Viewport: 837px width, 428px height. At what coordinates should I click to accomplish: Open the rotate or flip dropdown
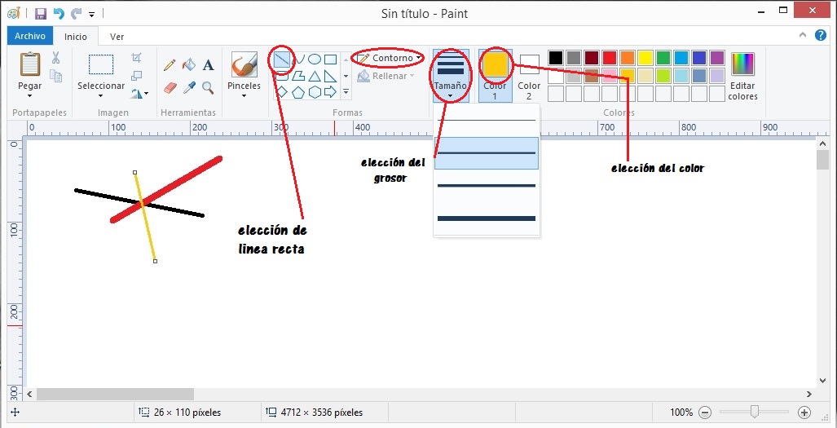[139, 94]
